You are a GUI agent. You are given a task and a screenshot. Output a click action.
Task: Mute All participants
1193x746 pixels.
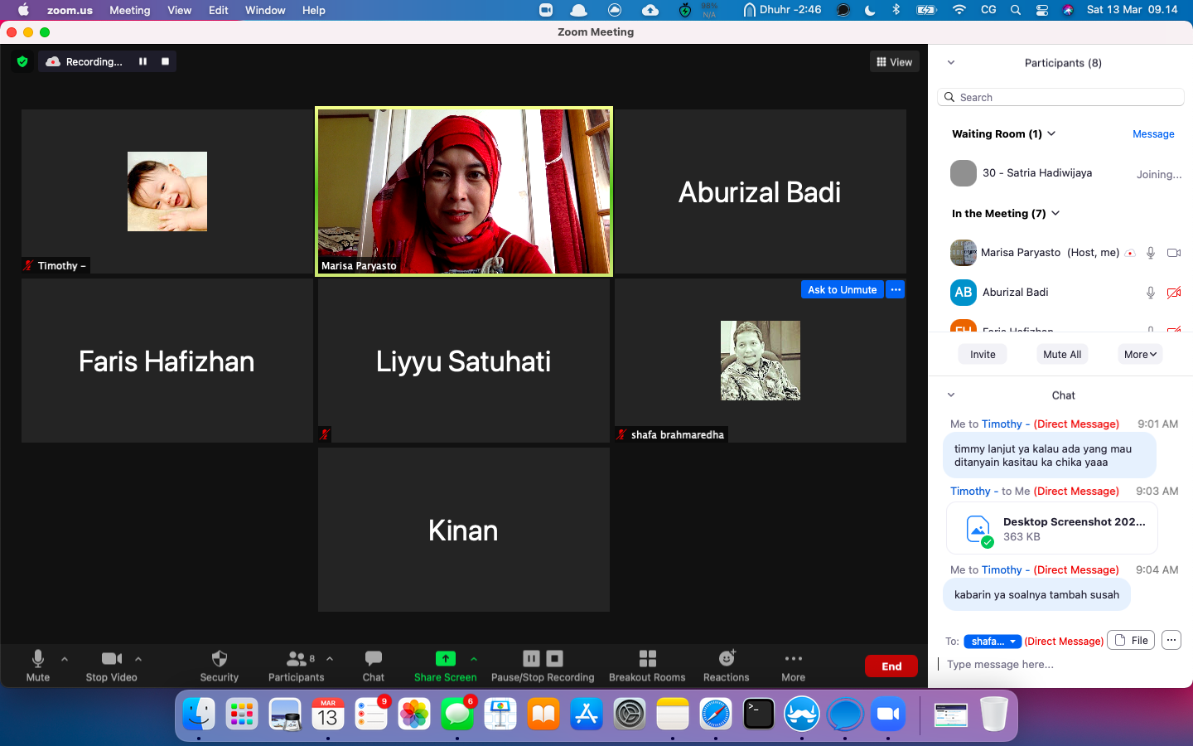tap(1062, 354)
